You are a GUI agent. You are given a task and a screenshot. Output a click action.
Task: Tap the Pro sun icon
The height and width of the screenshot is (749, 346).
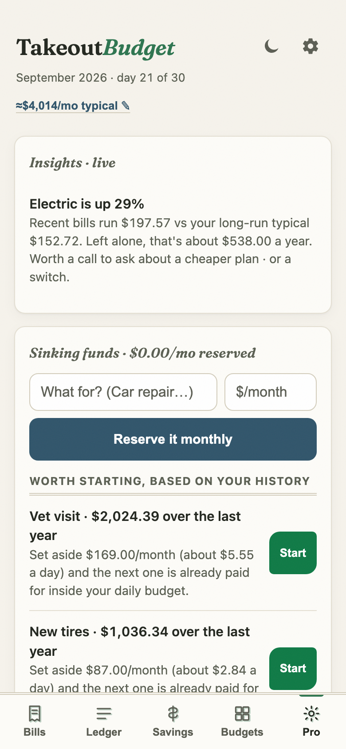coord(311,714)
